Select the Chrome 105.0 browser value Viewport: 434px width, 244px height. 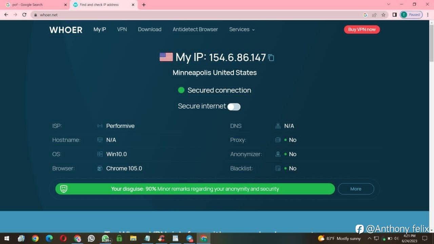pos(124,168)
